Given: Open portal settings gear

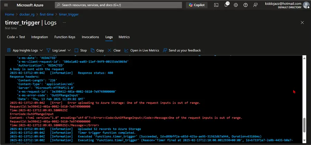Looking at the screenshot, I should point(236,5).
